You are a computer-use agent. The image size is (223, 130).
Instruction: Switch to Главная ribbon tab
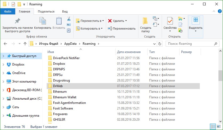tap(25, 11)
